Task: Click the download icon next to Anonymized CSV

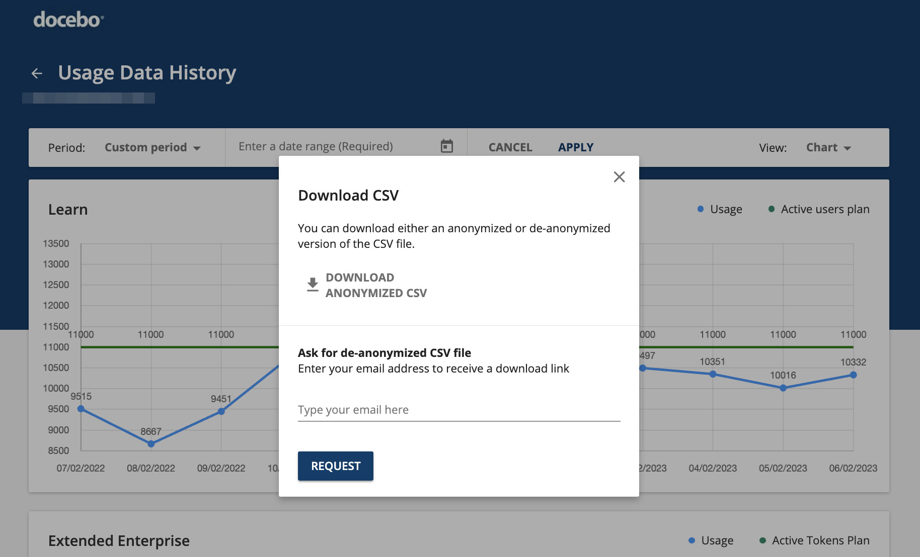Action: click(312, 285)
